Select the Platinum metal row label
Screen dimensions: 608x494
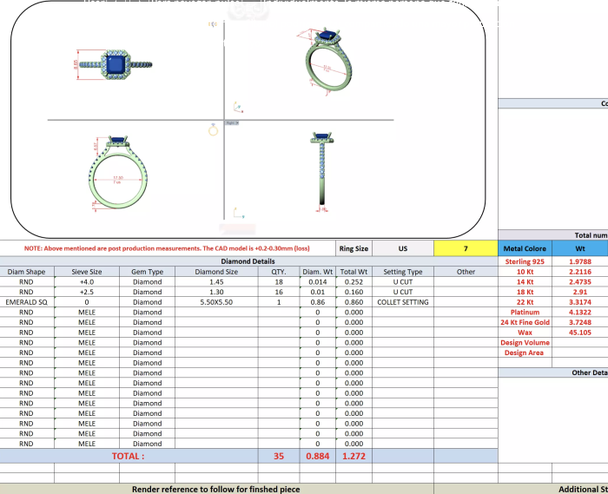click(x=525, y=312)
